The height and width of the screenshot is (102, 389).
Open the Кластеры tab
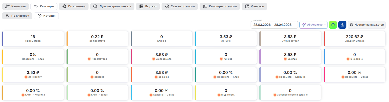pos(44,6)
